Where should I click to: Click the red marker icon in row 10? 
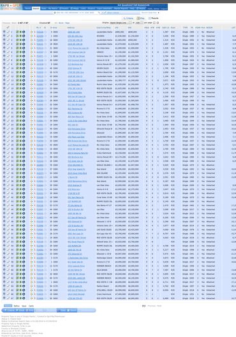point(34,68)
